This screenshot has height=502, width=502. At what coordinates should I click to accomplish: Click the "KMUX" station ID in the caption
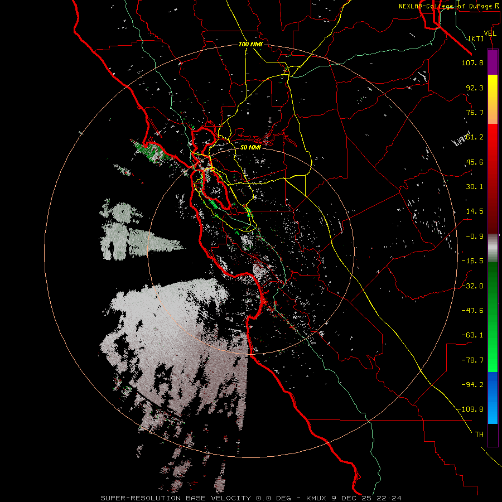click(317, 498)
